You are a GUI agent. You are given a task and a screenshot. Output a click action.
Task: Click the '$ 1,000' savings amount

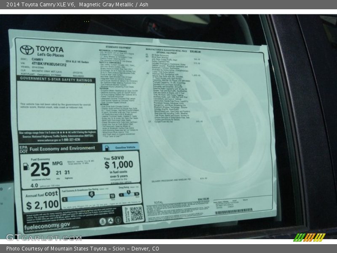point(119,165)
